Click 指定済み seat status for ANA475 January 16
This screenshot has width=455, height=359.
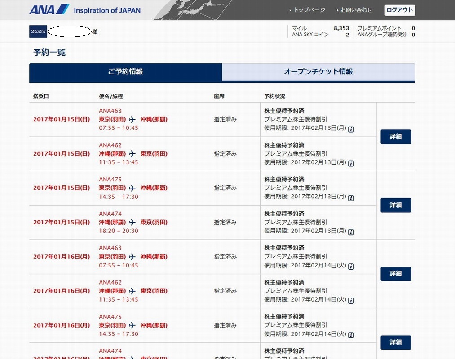225,325
